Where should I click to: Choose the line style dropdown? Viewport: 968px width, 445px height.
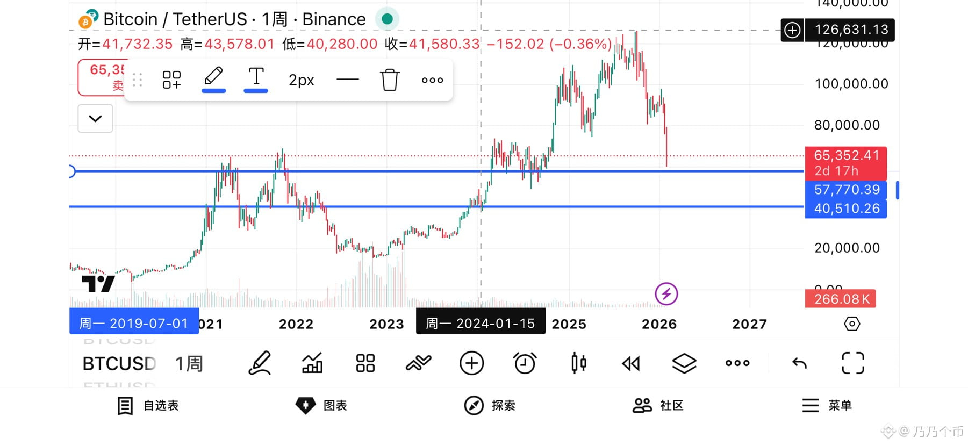[347, 80]
